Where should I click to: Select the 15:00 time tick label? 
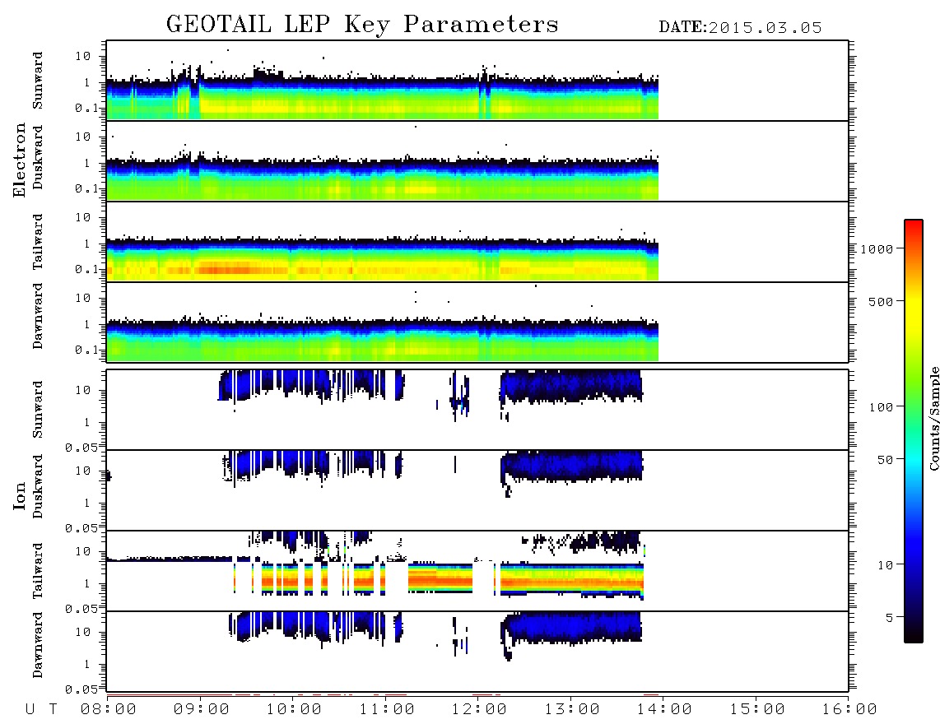[x=758, y=710]
